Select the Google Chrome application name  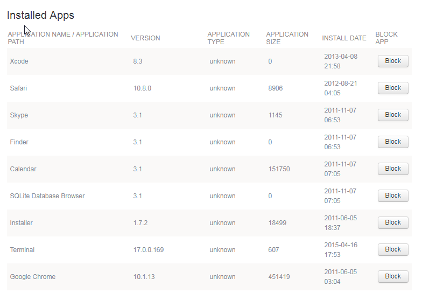pos(32,277)
